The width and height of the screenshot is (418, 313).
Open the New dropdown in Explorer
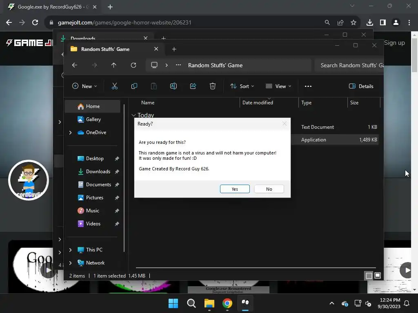pyautogui.click(x=84, y=86)
